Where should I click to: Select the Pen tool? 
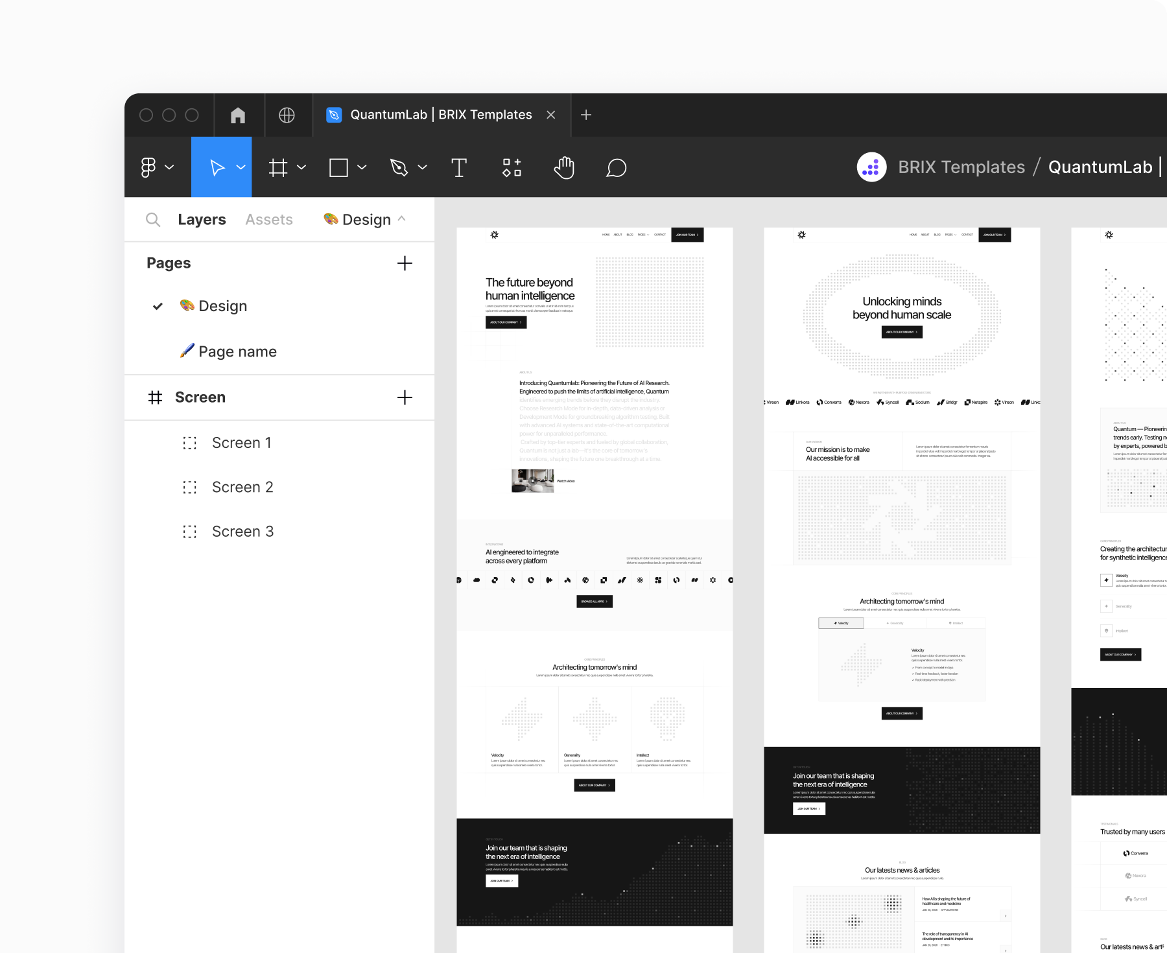tap(399, 167)
